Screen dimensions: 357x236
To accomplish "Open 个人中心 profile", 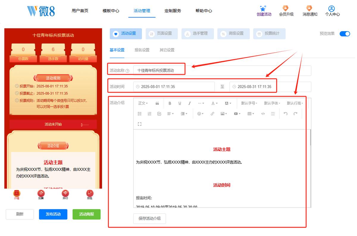I will [x=332, y=11].
